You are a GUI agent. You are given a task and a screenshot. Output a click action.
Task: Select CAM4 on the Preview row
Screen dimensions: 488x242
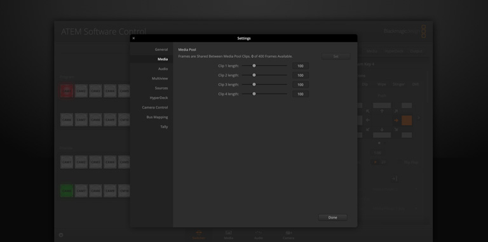click(110, 162)
